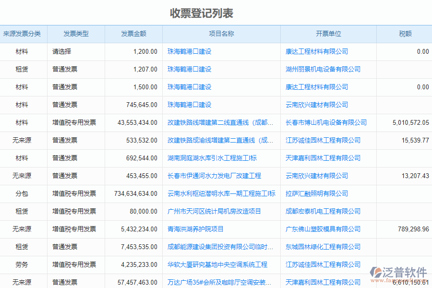The height and width of the screenshot is (288, 432).
Task: Open project link 珠海鹤港口建设 in first row
Action: (x=189, y=51)
